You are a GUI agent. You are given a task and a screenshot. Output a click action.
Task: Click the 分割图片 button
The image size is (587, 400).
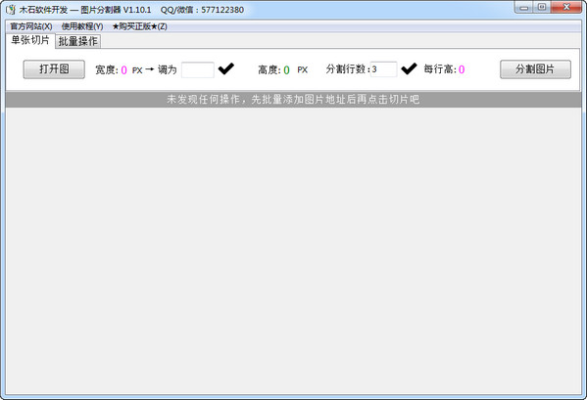pyautogui.click(x=535, y=69)
